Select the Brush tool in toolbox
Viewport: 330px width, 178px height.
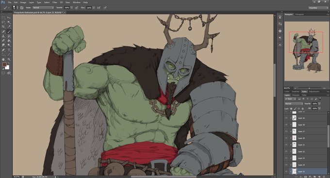tap(9, 31)
